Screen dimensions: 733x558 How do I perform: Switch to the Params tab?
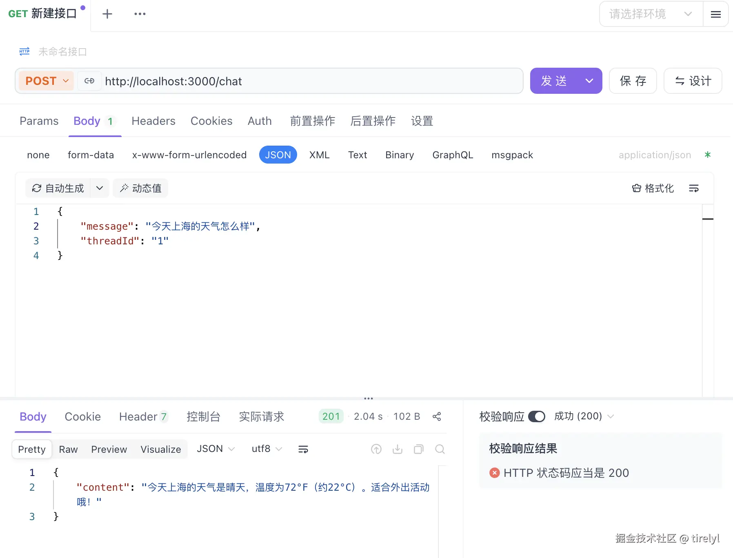(39, 121)
